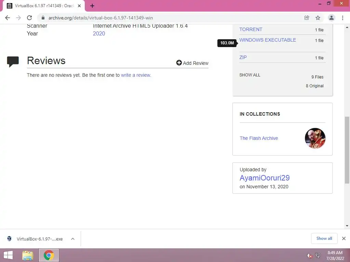Click the Chrome taskbar icon
The width and height of the screenshot is (350, 262).
49,255
